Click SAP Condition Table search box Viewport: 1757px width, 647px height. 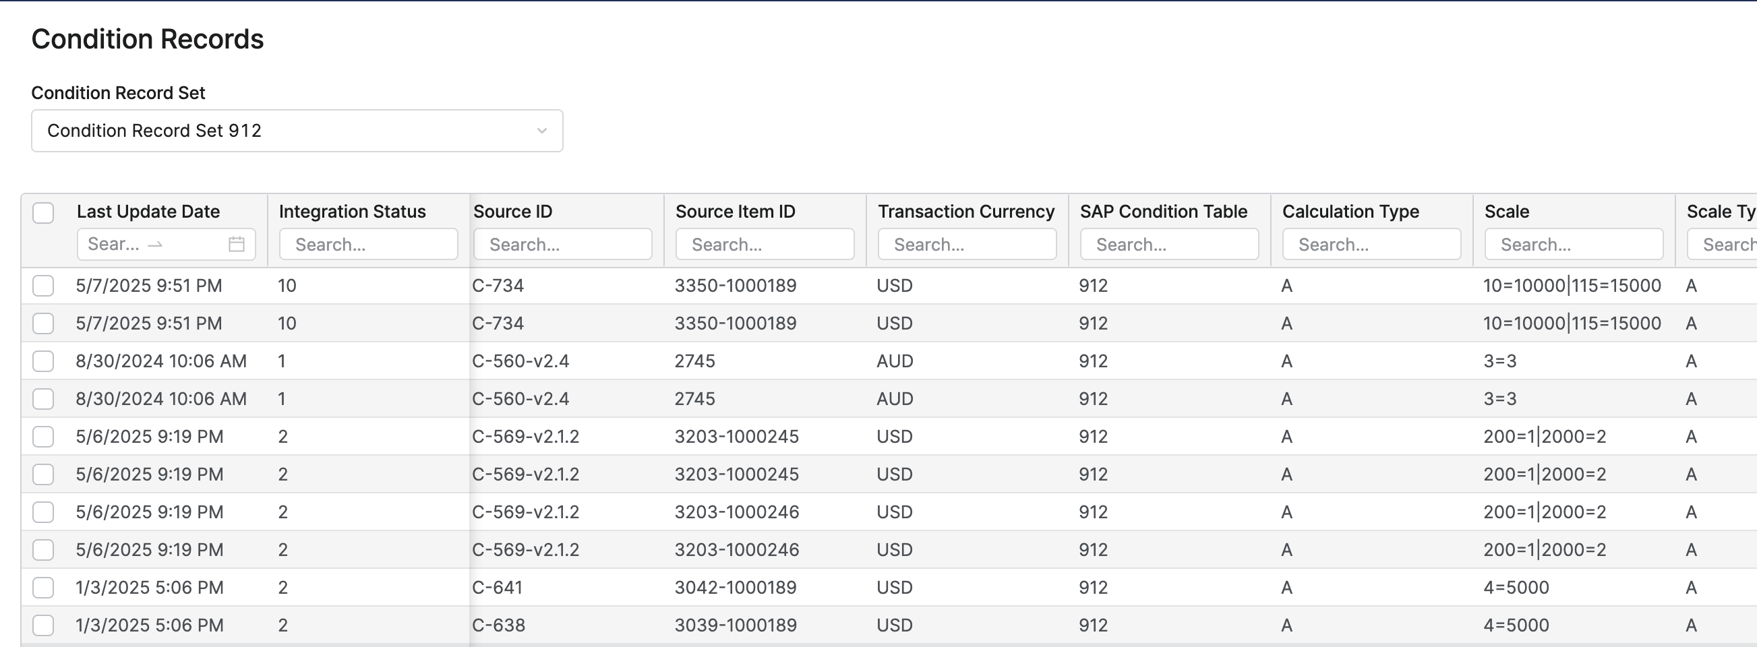1169,245
